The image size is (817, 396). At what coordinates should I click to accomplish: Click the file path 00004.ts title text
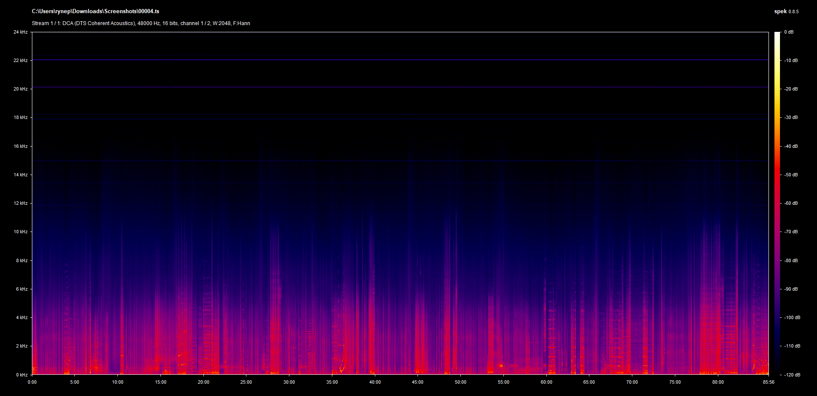[95, 11]
